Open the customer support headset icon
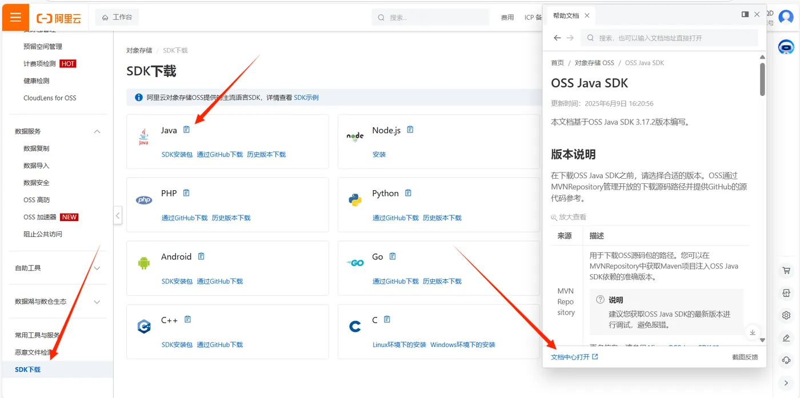 [786, 360]
